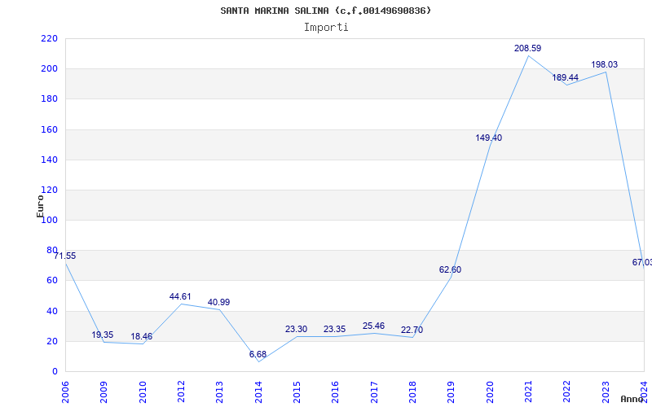Image resolution: width=652 pixels, height=407 pixels.
Task: Click the 140 y-axis tick label
Action: pos(49,160)
